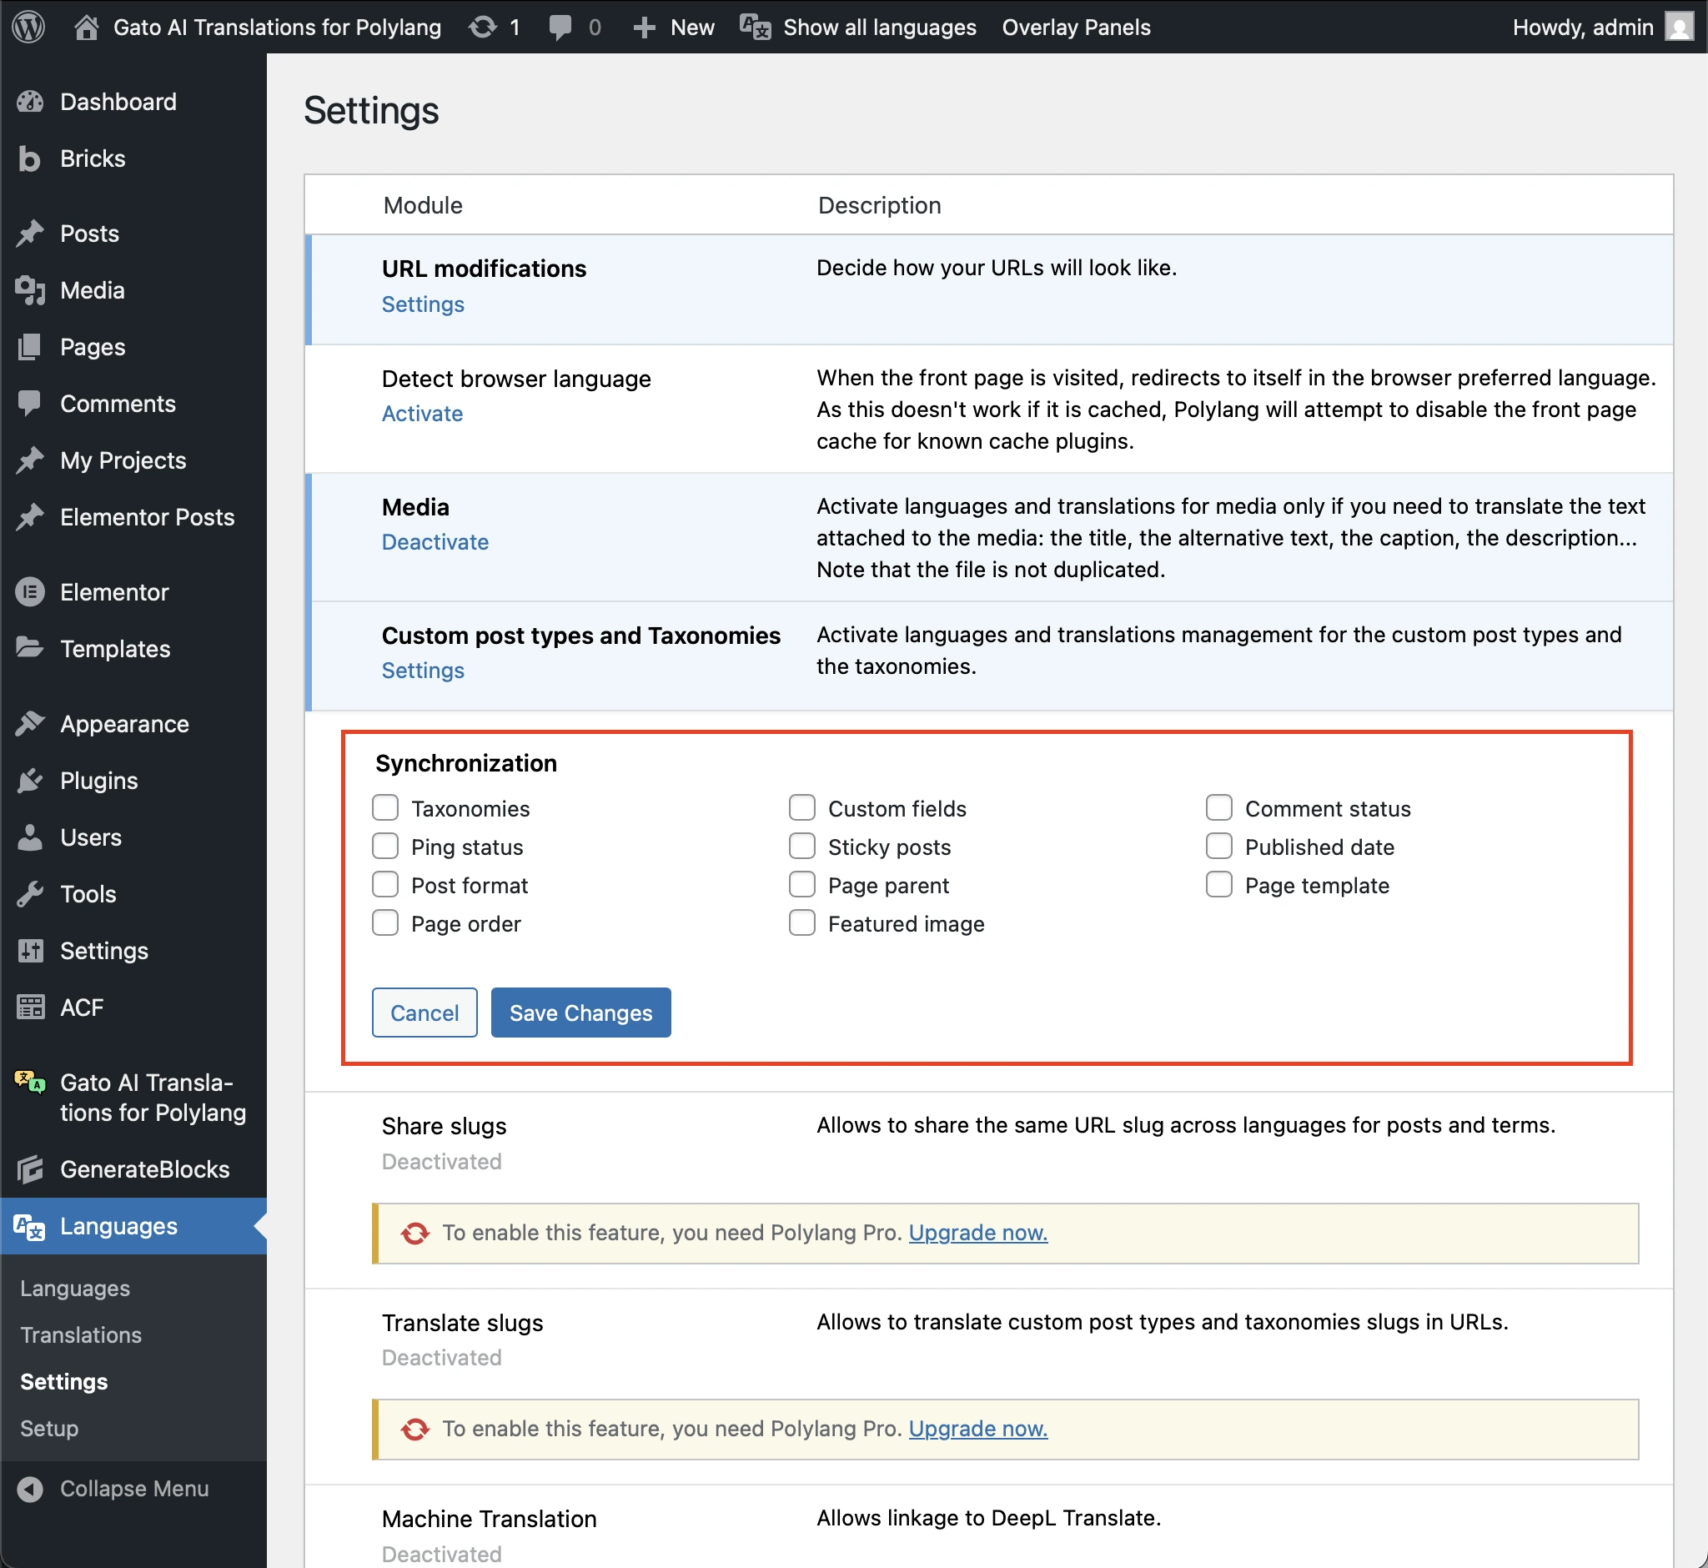Open the ACF sidebar icon
This screenshot has height=1568, width=1708.
(31, 1008)
